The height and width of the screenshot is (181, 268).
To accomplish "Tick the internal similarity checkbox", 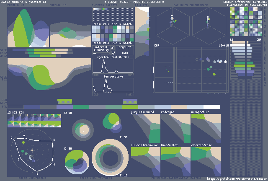I will click(x=113, y=48).
